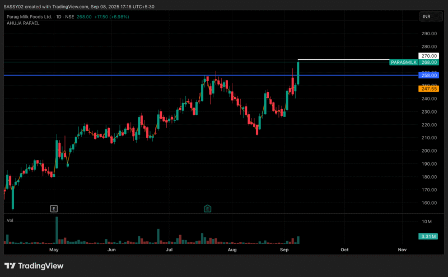Click the Jun label on time axis
448x277 pixels.
click(111, 250)
